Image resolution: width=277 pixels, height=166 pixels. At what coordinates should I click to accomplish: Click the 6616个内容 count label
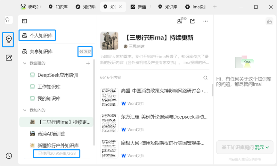coord(110,78)
